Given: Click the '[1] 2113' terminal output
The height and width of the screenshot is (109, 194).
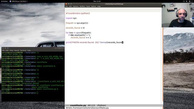Looking at the screenshot, I should (5, 68).
